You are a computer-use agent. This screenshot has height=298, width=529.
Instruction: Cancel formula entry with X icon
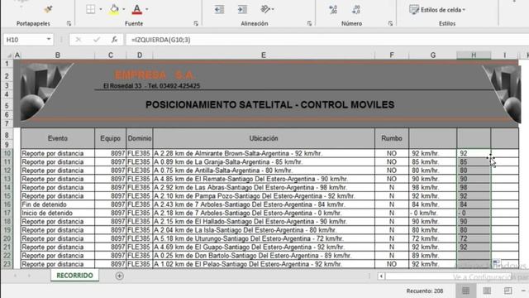[x=79, y=40]
